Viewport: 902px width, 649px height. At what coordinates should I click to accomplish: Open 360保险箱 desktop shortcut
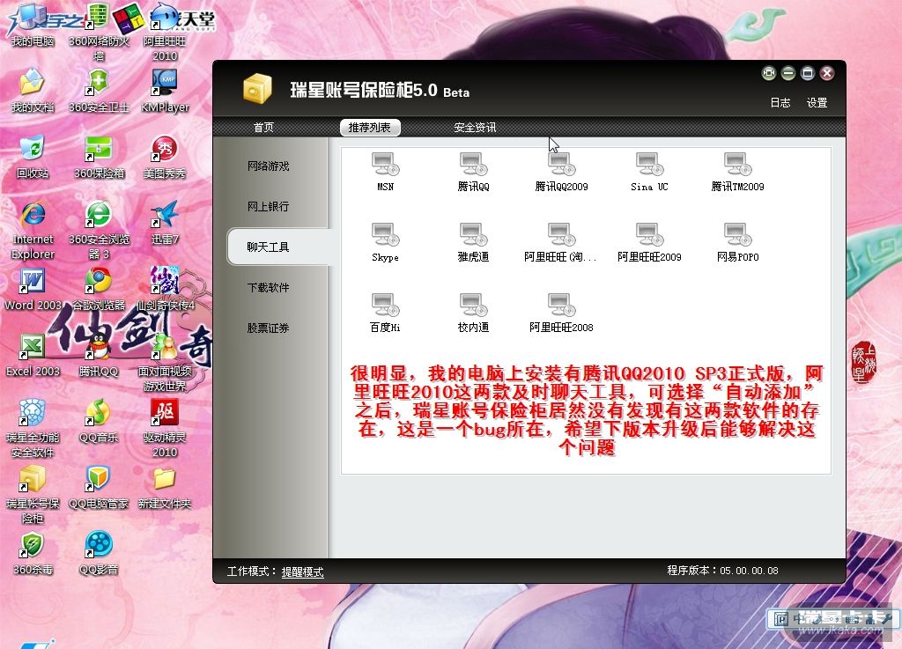tap(99, 157)
